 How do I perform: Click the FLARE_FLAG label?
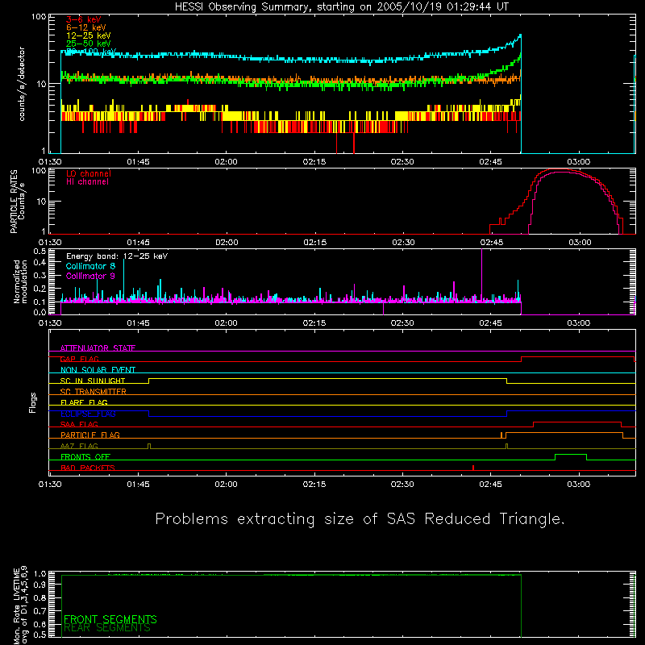click(x=84, y=402)
